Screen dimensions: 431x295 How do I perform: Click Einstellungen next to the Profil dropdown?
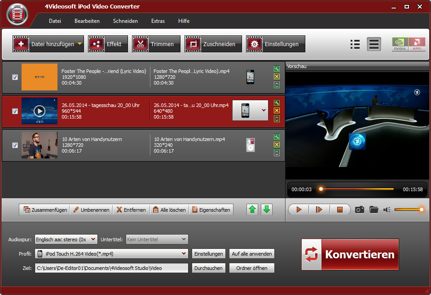tap(209, 254)
